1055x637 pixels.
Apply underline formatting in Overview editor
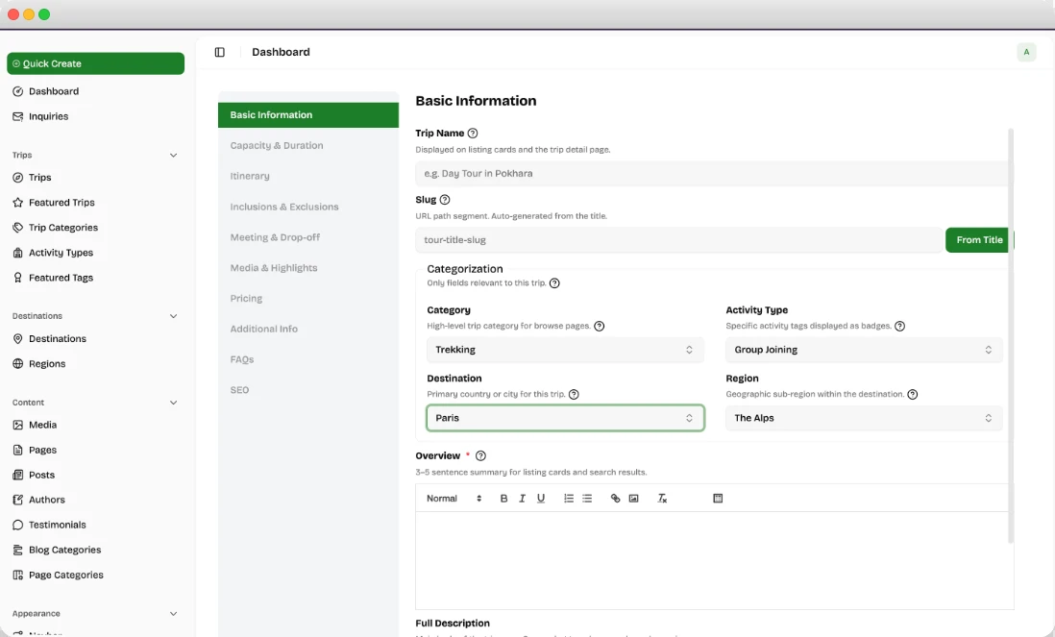click(541, 499)
